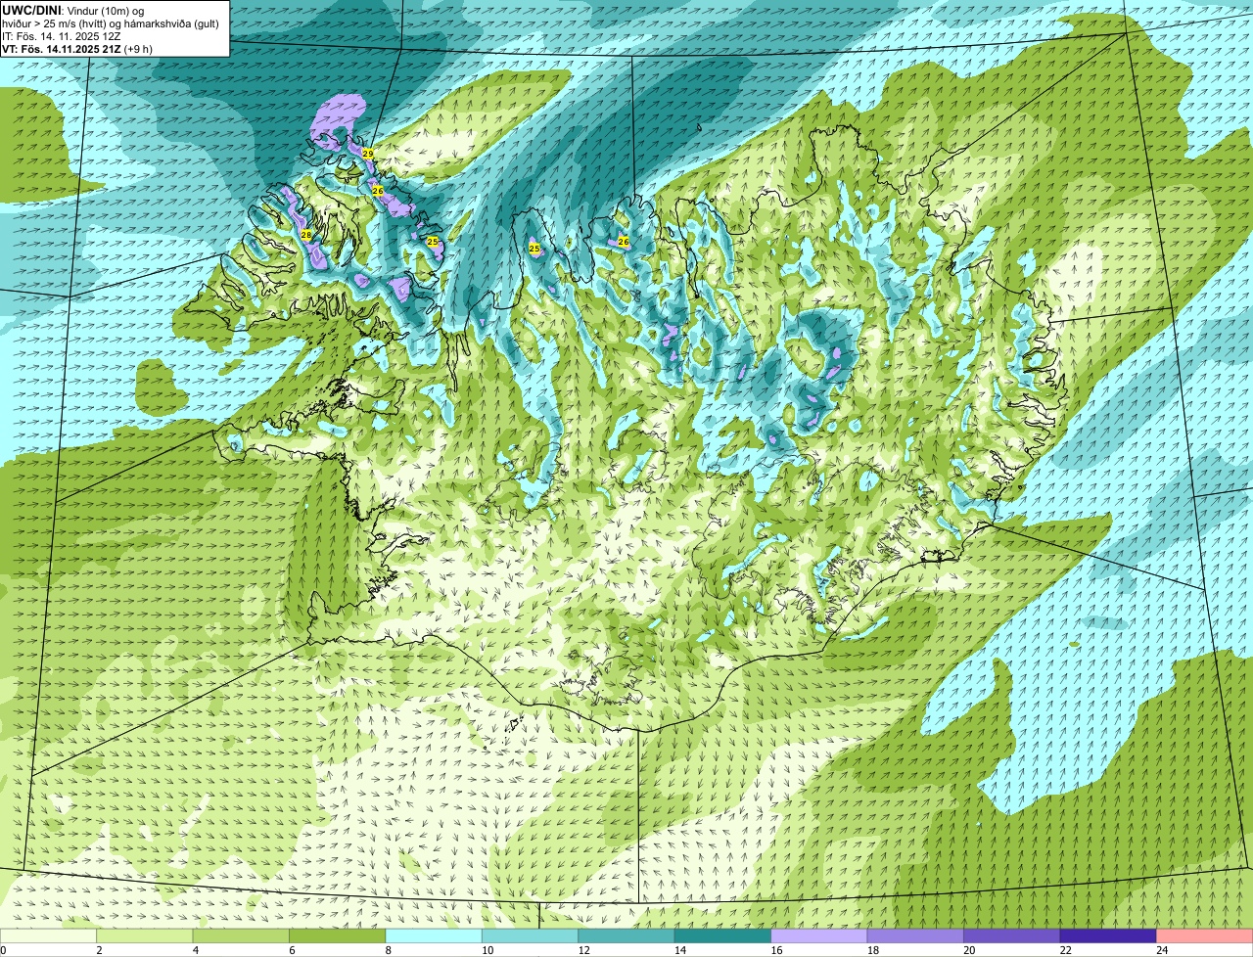Click the 10–12 m/s turquoise swatch
Screen dimensions: 1253x957
[x=531, y=935]
